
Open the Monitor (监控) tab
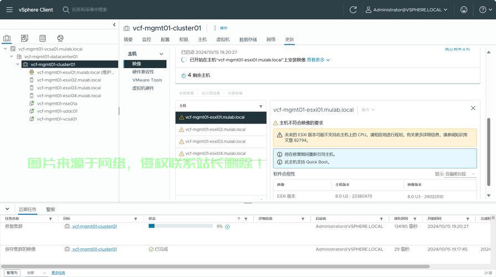[x=146, y=39]
